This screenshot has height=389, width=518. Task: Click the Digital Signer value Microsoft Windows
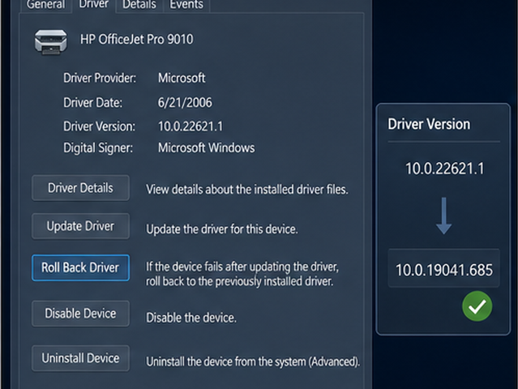(x=207, y=147)
